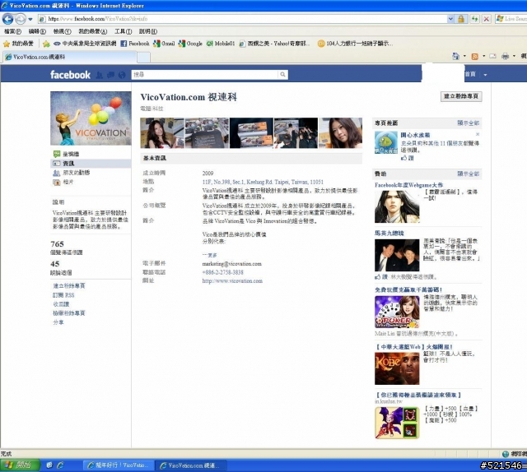Expand the address bar history dropdown
Screen dimensions: 527x472
(x=450, y=19)
